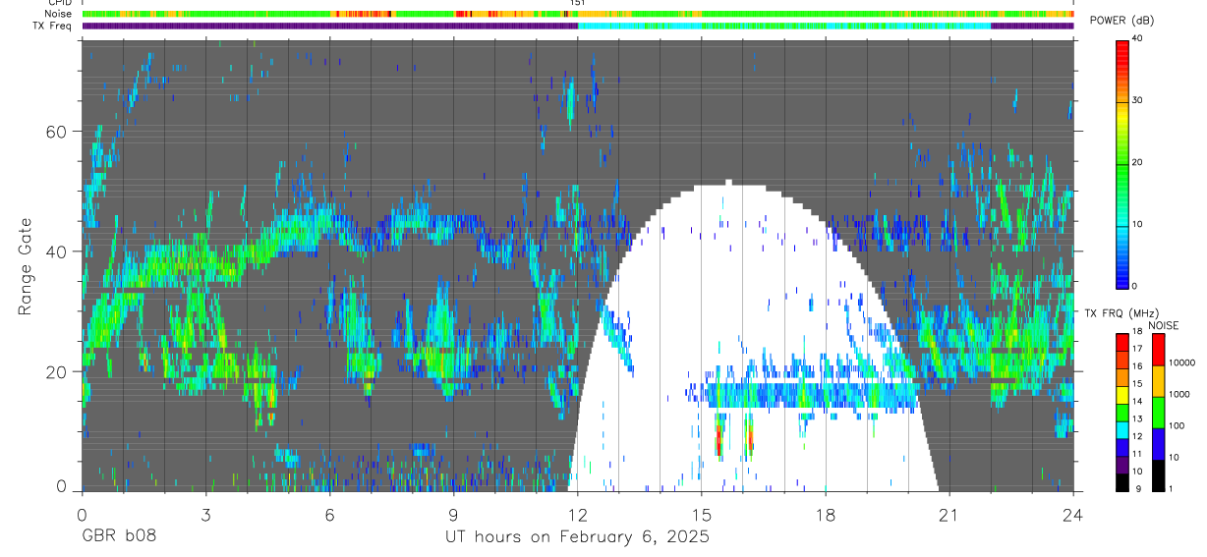
Task: Click the 151 CPID value above the plot
Action: click(x=578, y=4)
